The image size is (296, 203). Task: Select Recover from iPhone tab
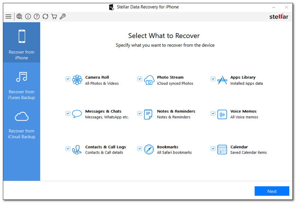pos(21,42)
